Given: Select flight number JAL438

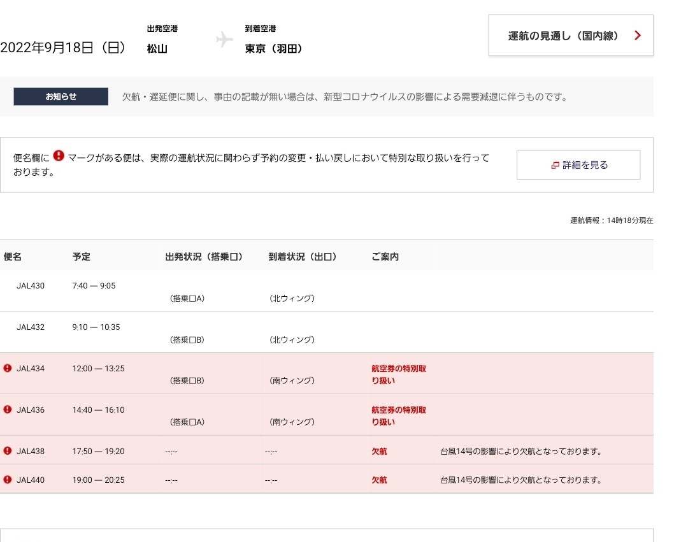Looking at the screenshot, I should [31, 451].
